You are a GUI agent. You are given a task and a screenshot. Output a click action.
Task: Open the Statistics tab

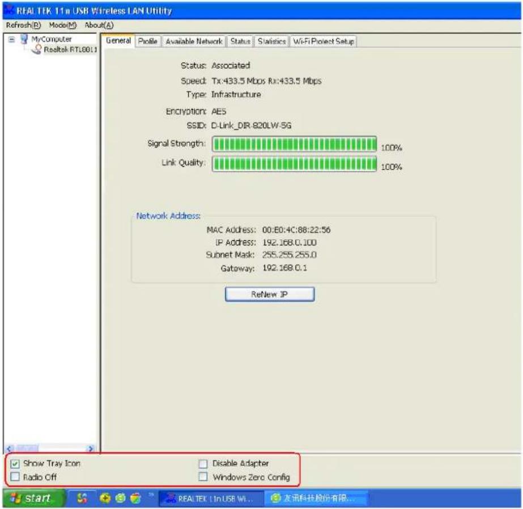pyautogui.click(x=271, y=41)
